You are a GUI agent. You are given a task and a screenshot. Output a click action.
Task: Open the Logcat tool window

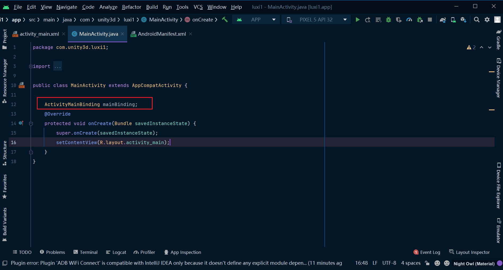click(116, 252)
